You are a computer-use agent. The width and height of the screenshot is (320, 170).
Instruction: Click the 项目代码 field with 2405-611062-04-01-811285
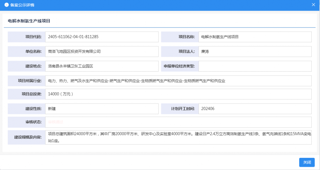click(x=102, y=37)
